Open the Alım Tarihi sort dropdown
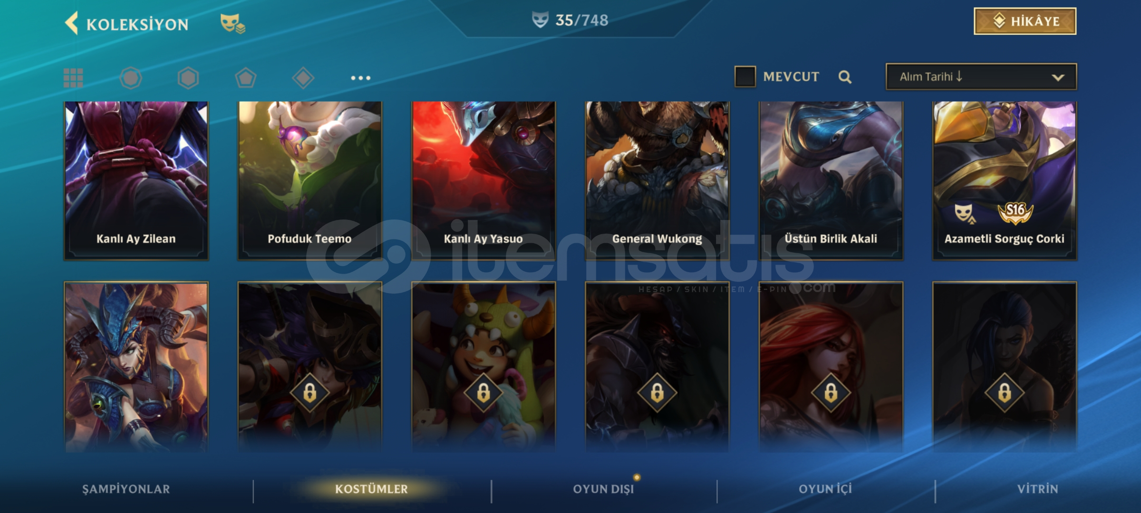The image size is (1141, 513). click(x=981, y=76)
